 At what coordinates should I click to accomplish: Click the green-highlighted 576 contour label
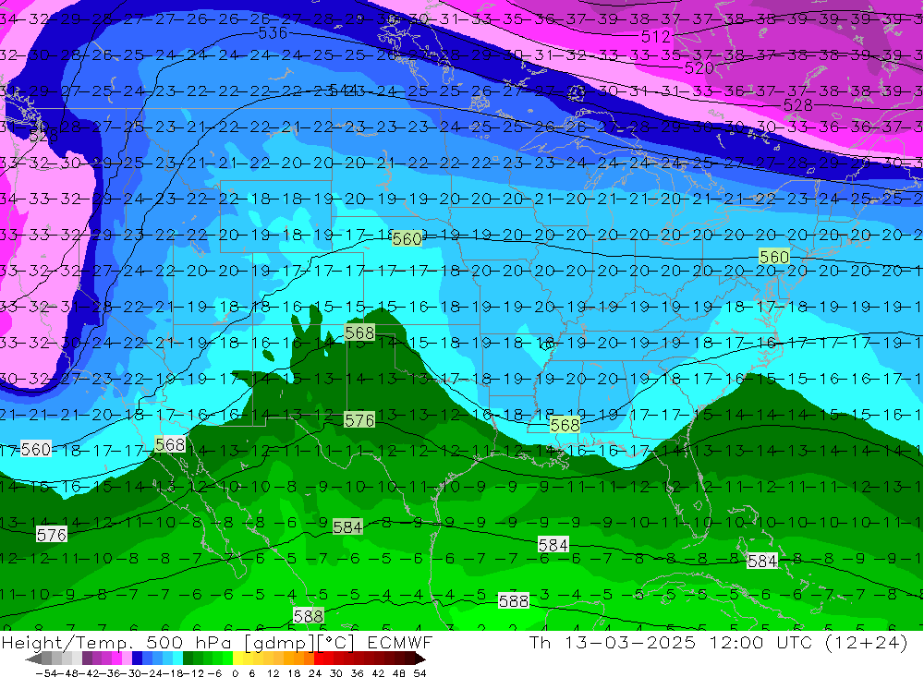click(x=359, y=420)
